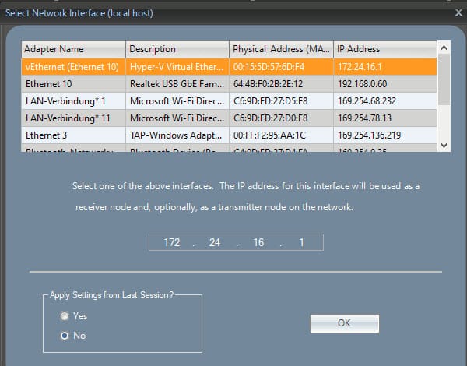Sort by Description column header
The height and width of the screenshot is (366, 467).
(177, 49)
